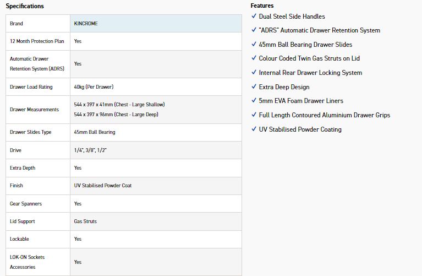Image resolution: width=422 pixels, height=276 pixels.
Task: Click the 12 Month Protection Plan label
Action: point(37,41)
